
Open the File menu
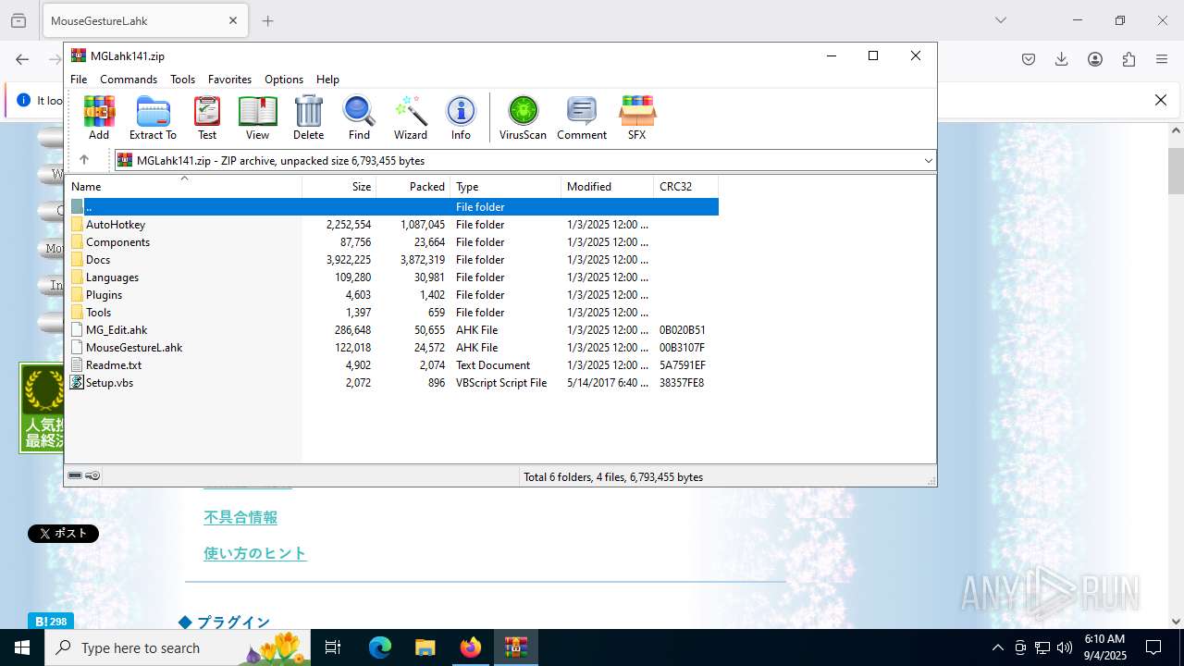click(79, 80)
